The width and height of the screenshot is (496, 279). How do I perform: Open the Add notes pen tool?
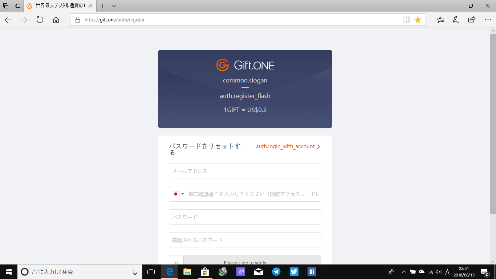point(456,20)
